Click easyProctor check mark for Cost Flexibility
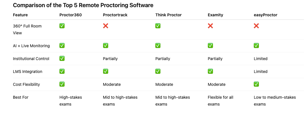The height and width of the screenshot is (113, 308). coord(256,84)
